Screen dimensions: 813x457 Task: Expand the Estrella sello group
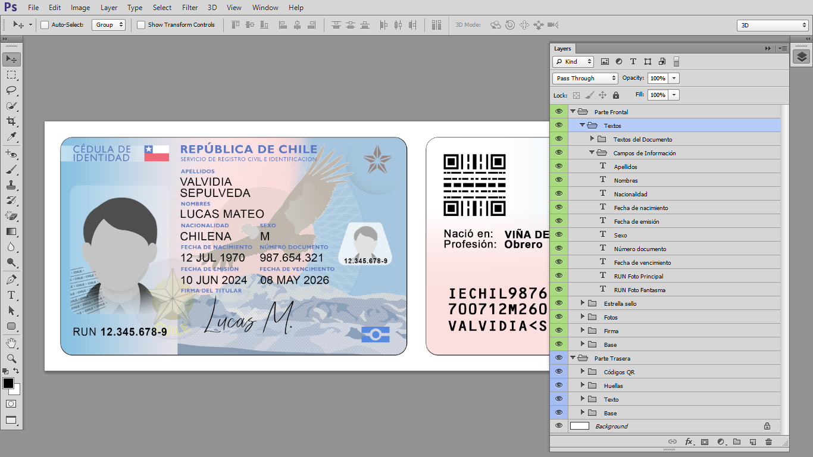pyautogui.click(x=583, y=303)
